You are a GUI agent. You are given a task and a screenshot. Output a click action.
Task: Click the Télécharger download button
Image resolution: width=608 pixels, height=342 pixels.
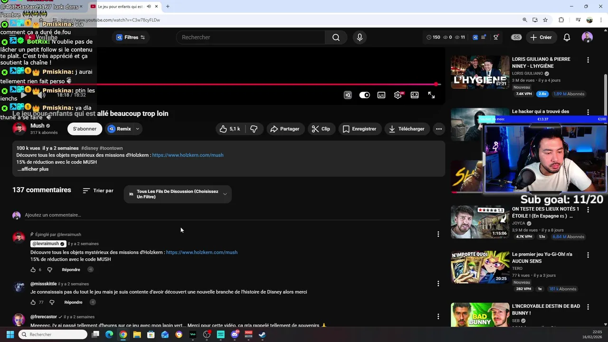407,129
